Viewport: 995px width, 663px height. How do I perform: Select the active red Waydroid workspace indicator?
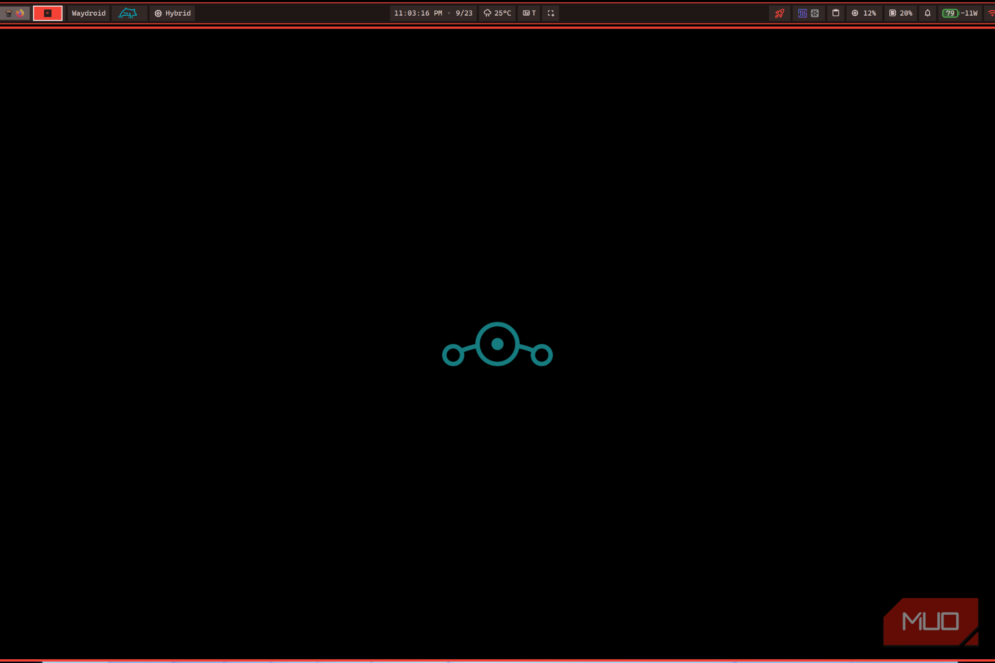pos(47,13)
